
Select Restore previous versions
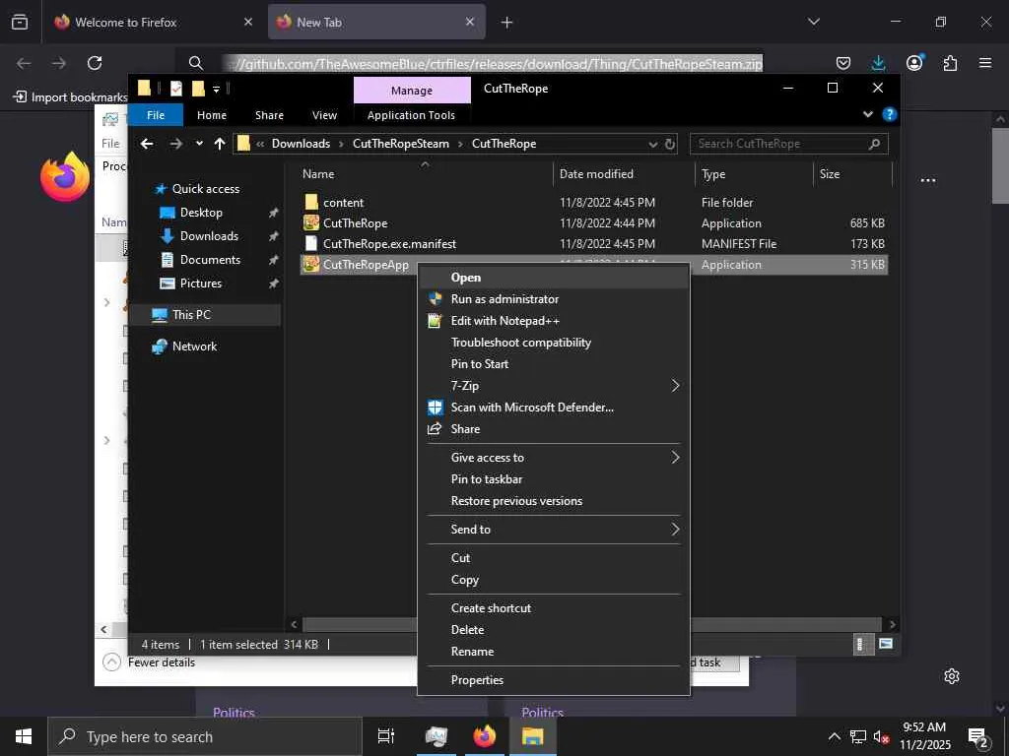(x=554, y=501)
